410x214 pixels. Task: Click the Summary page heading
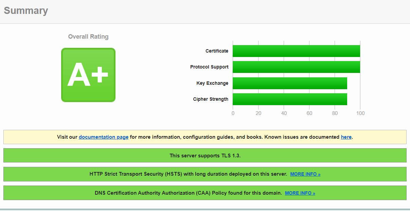tap(26, 11)
